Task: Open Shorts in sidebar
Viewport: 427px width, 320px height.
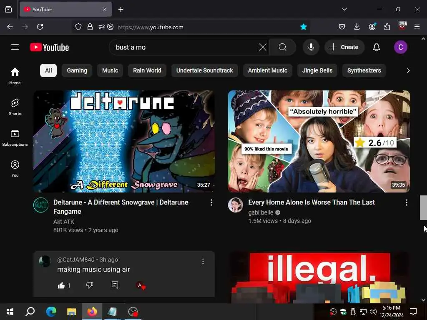Action: 15,107
